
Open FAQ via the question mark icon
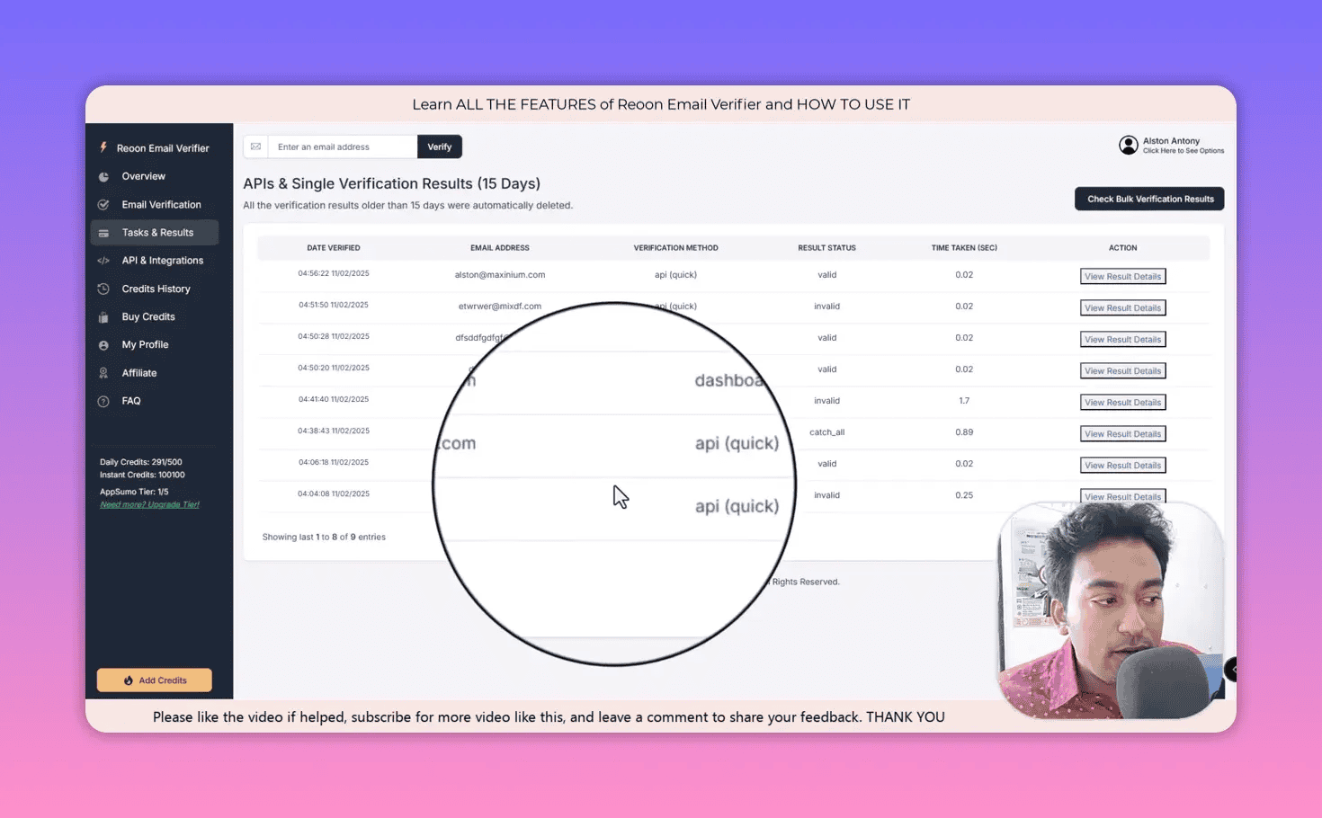[104, 401]
